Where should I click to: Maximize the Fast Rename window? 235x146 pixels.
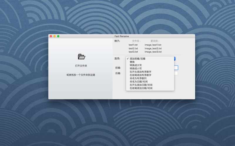click(x=58, y=36)
